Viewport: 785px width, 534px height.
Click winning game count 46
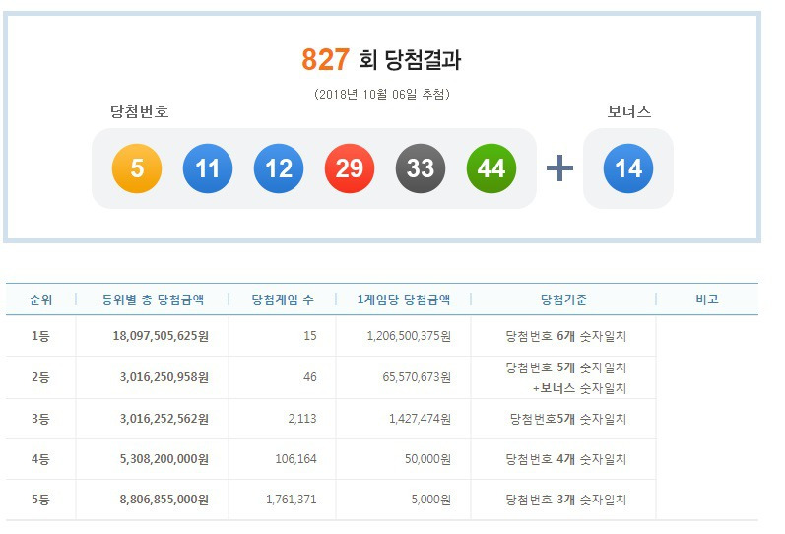click(310, 376)
